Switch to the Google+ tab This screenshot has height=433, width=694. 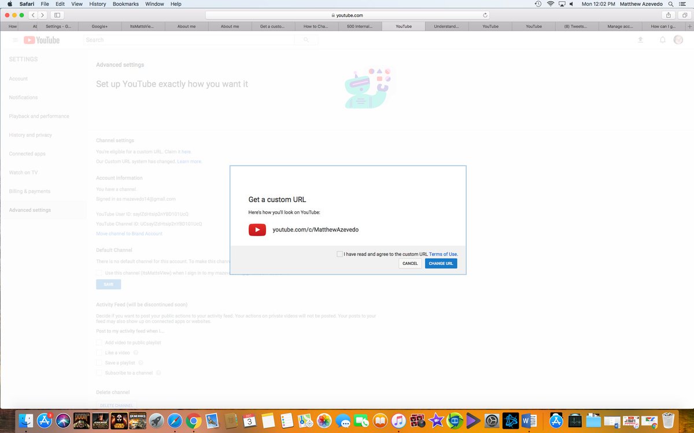pyautogui.click(x=100, y=26)
